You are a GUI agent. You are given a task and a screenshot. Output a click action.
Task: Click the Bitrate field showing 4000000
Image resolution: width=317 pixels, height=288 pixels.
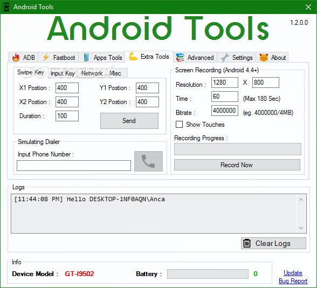(x=225, y=111)
